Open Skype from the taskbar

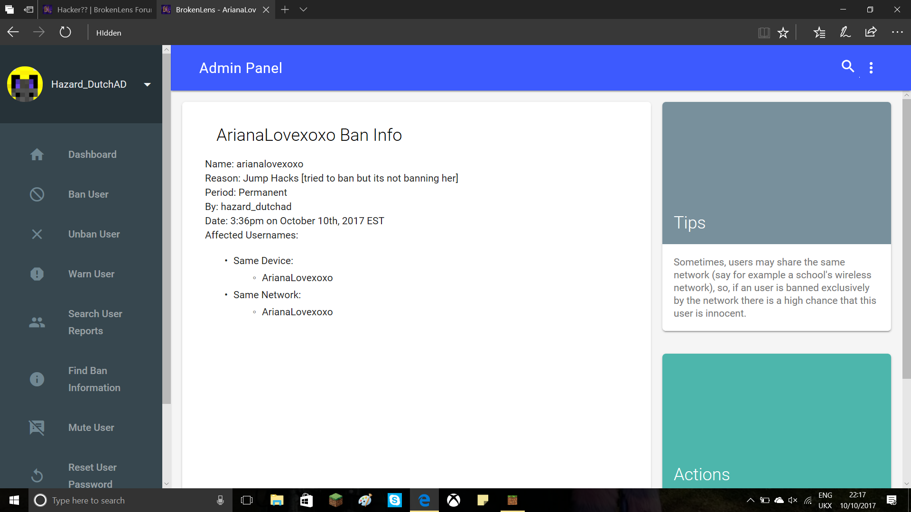coord(395,500)
